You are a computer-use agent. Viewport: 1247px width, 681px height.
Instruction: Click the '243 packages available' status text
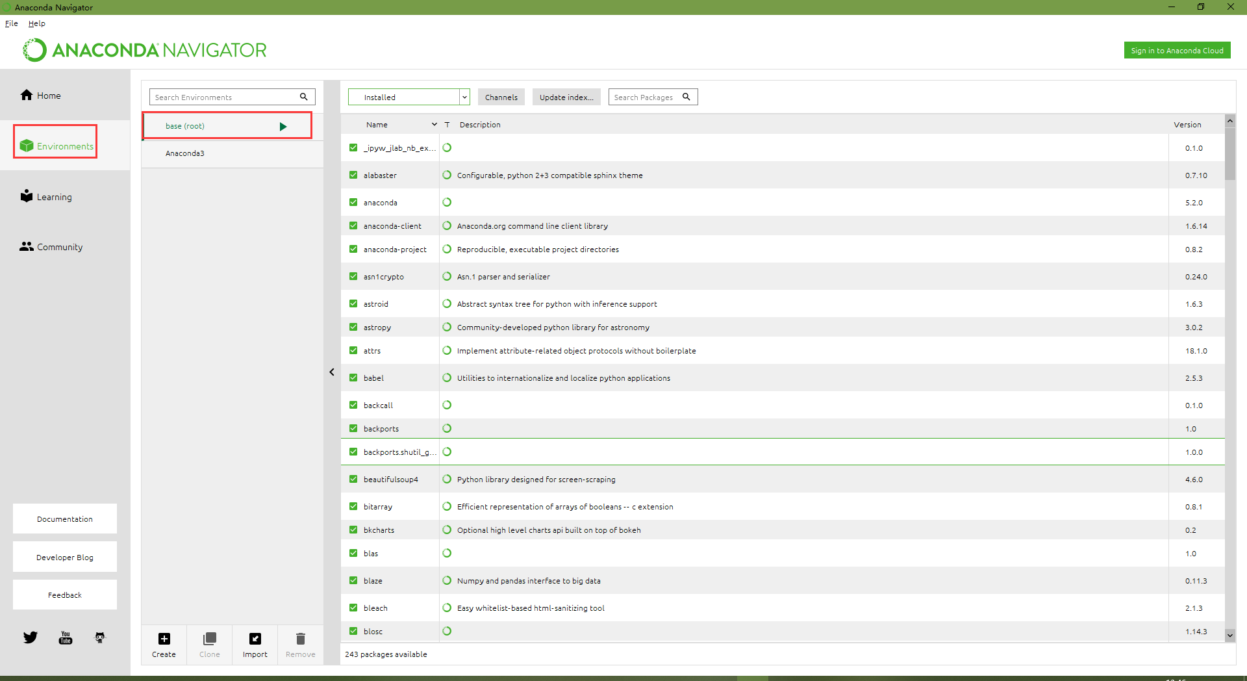click(386, 654)
